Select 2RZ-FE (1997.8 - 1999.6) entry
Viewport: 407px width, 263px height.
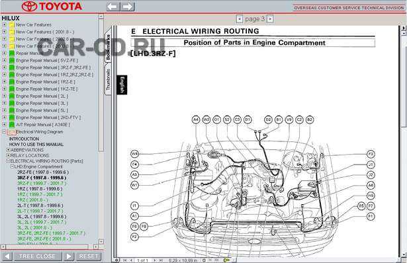43,172
